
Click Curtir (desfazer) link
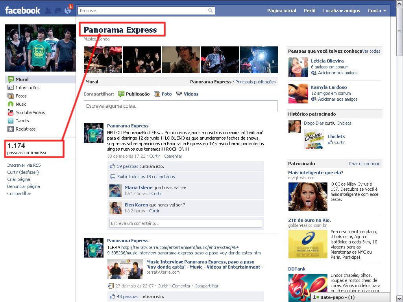pos(23,172)
